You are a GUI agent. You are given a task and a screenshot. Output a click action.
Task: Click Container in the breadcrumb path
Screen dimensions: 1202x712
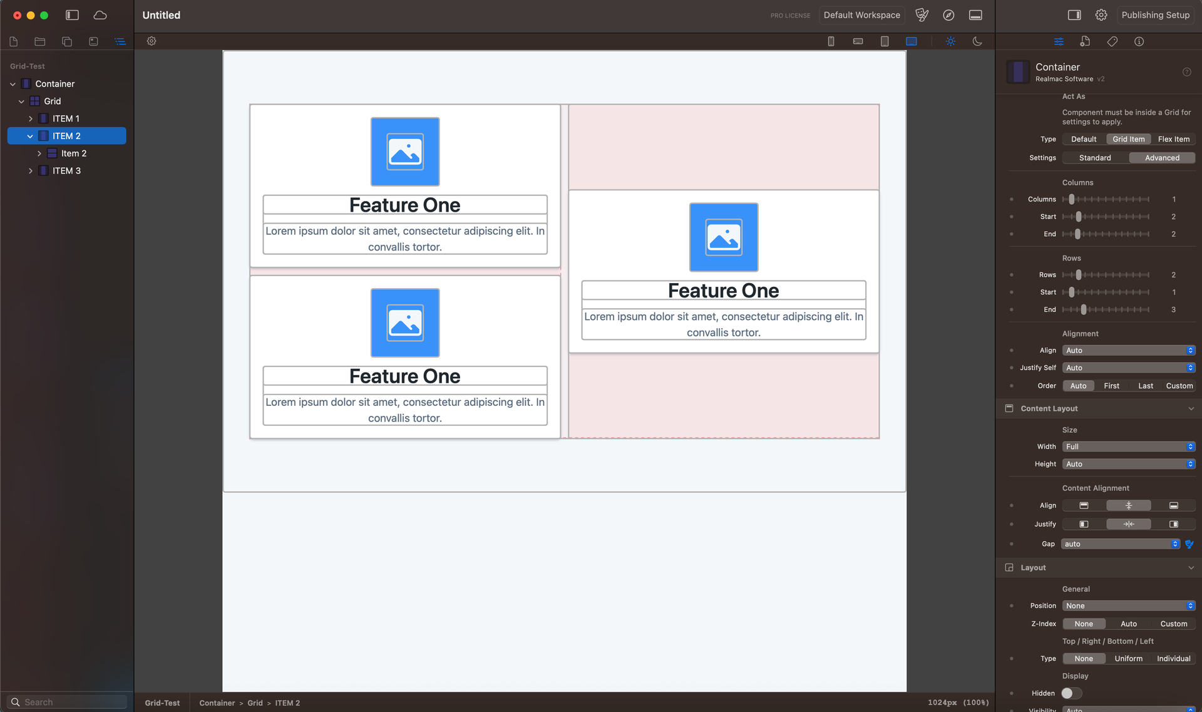[x=217, y=703]
